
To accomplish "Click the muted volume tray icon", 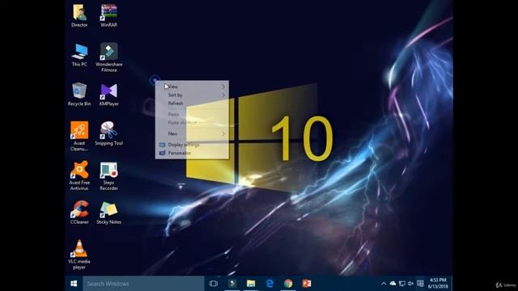I will (410, 284).
